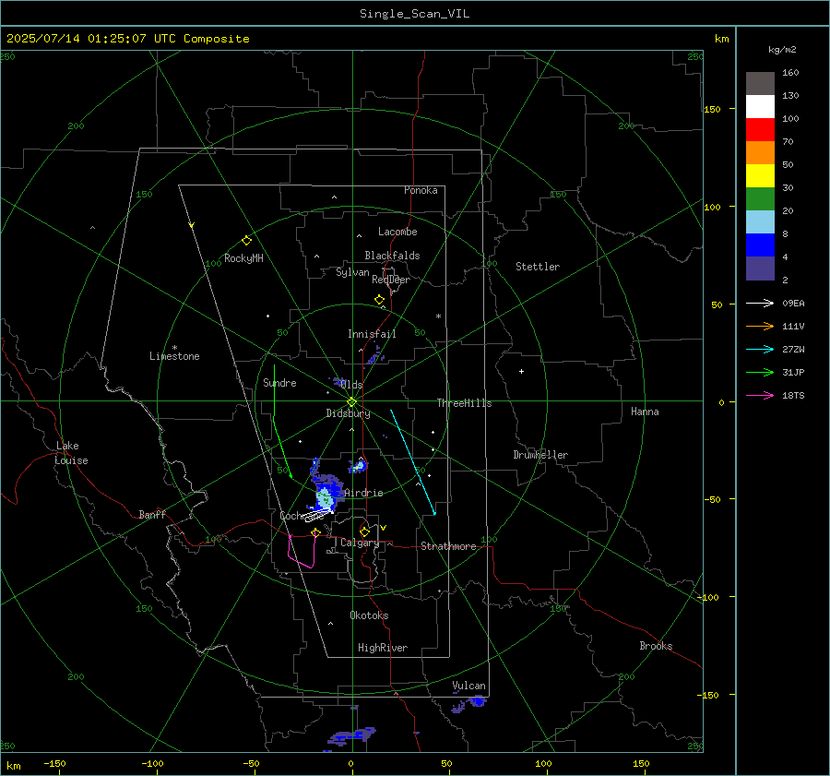Click the Didsbury town label
Viewport: 830px width, 776px height.
(348, 413)
